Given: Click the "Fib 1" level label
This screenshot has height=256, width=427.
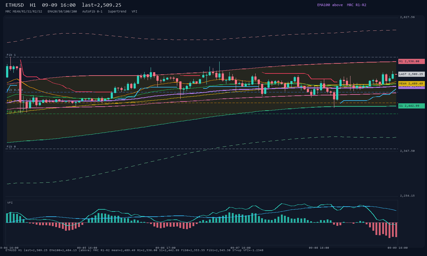Looking at the screenshot, I should point(11,55).
